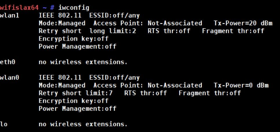Click the lo loopback interface label
This screenshot has height=132, width=280.
[x=4, y=124]
